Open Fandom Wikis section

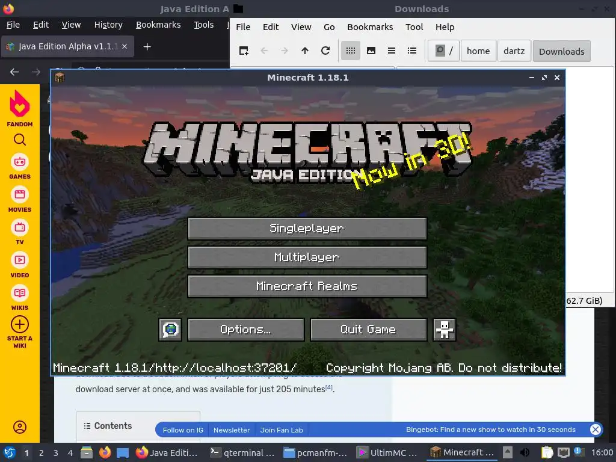tap(20, 297)
